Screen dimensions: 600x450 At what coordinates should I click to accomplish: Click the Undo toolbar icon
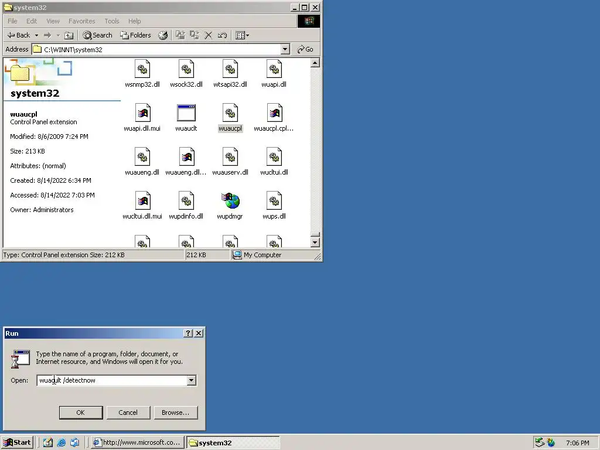point(222,35)
